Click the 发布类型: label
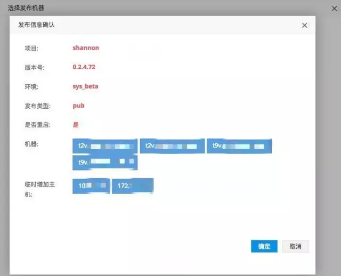The height and width of the screenshot is (276, 341). coord(38,106)
